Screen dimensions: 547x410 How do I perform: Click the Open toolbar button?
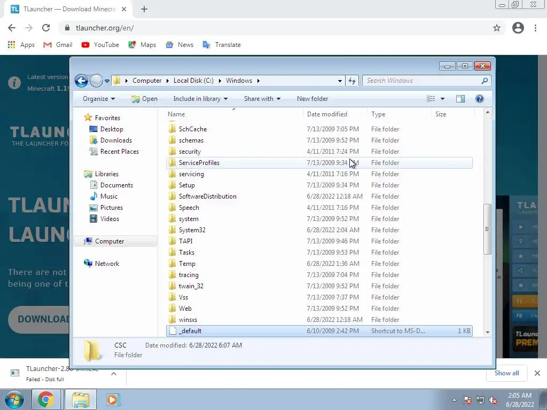[x=144, y=99]
